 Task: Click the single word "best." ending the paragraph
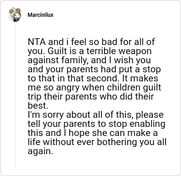38,106
